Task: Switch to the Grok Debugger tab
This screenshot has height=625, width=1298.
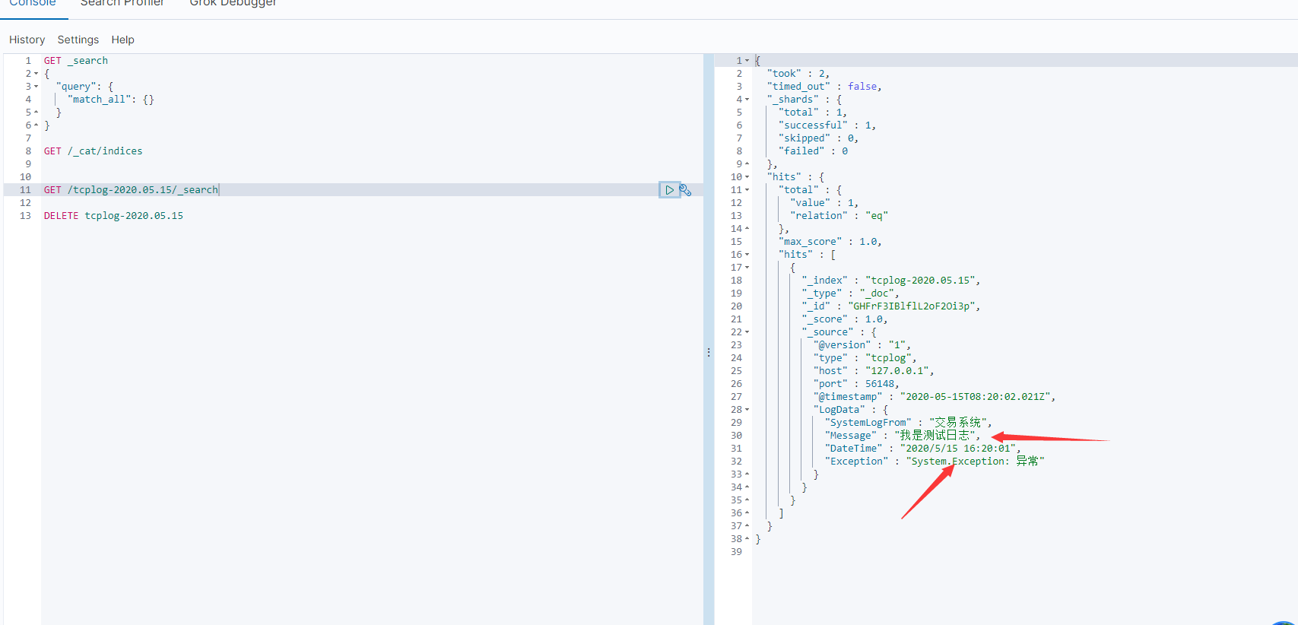Action: (x=233, y=4)
